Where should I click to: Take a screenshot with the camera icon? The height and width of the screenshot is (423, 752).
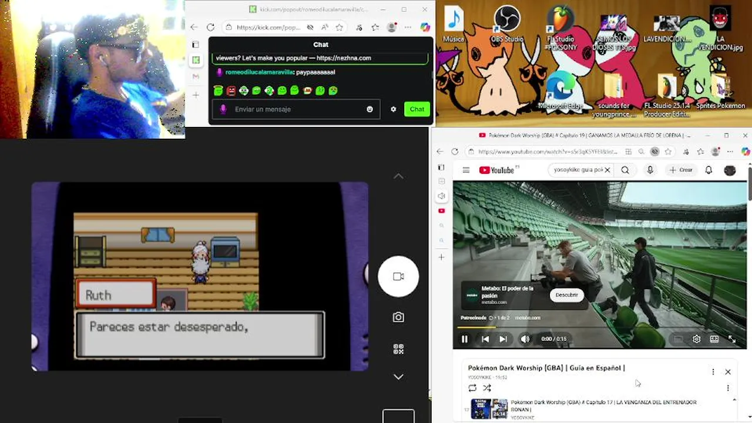tap(398, 317)
